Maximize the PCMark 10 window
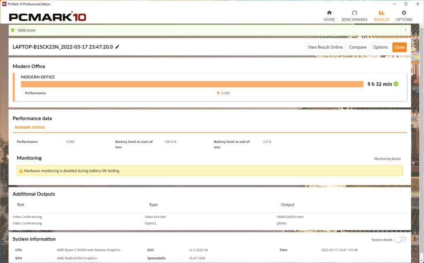 click(406, 4)
